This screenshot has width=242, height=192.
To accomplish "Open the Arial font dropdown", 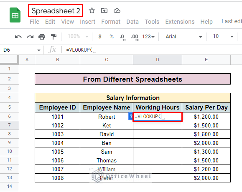I will click(x=183, y=37).
